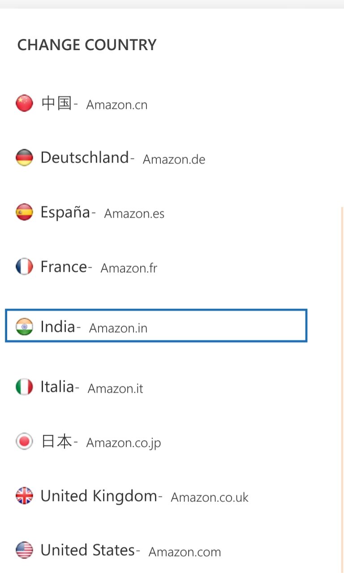The width and height of the screenshot is (344, 573).
Task: Choose Italia from the list
Action: tap(57, 386)
